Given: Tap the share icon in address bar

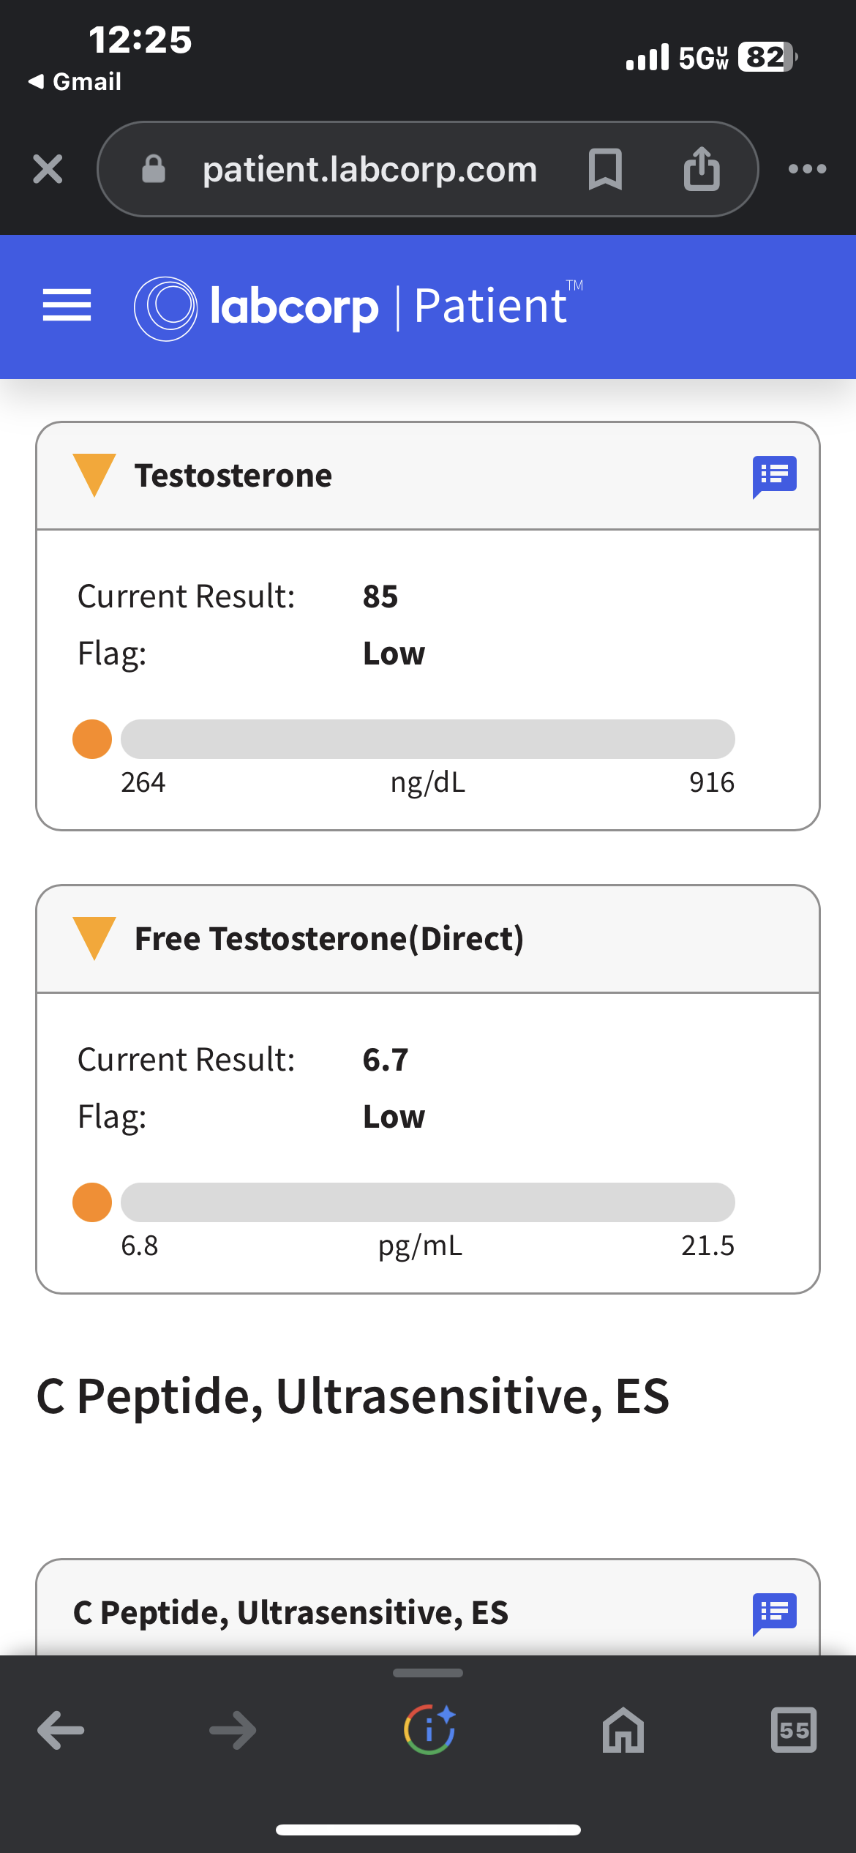Looking at the screenshot, I should (702, 169).
